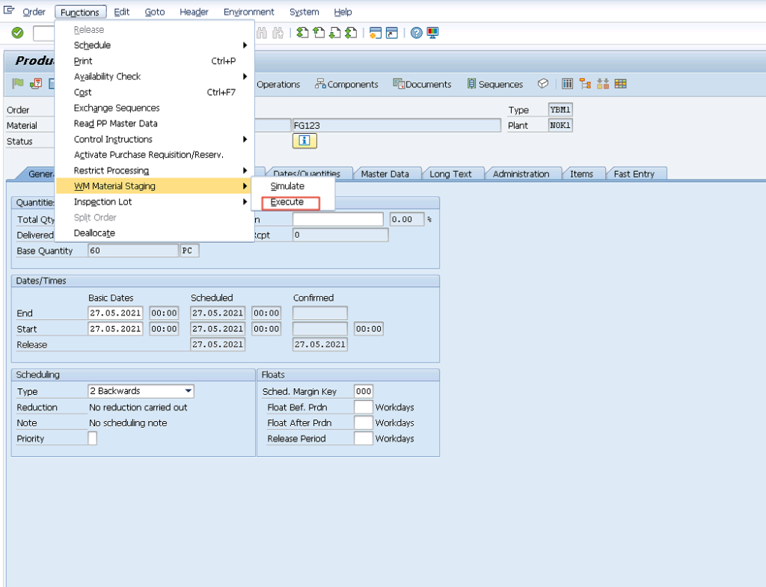Click the material box icon on the toolbar
The width and height of the screenshot is (766, 587).
click(x=543, y=84)
